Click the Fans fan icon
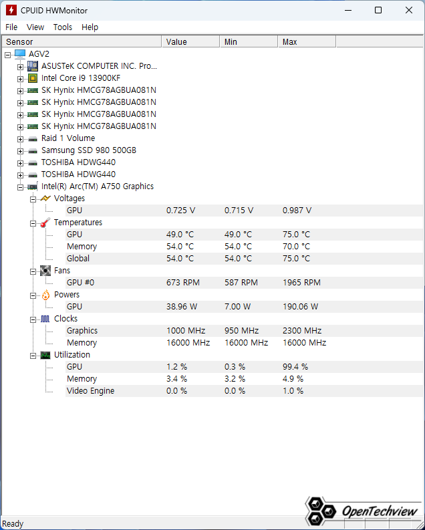425x530 pixels. (x=45, y=271)
